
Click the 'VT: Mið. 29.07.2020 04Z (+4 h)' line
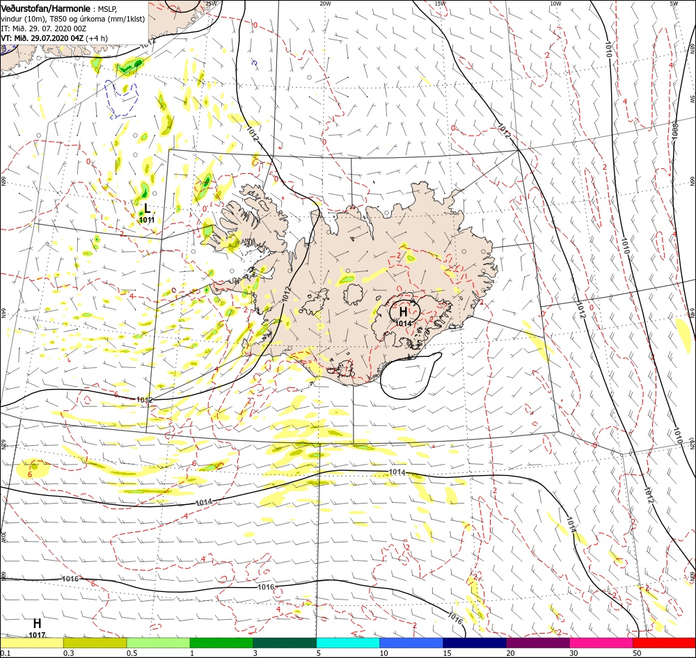[54, 38]
